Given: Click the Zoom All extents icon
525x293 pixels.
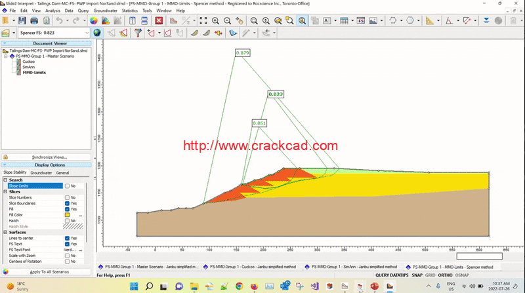Looking at the screenshot, I should [203, 21].
